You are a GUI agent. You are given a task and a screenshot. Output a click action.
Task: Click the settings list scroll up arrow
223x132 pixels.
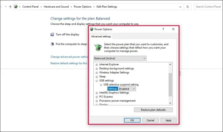coord(170,64)
